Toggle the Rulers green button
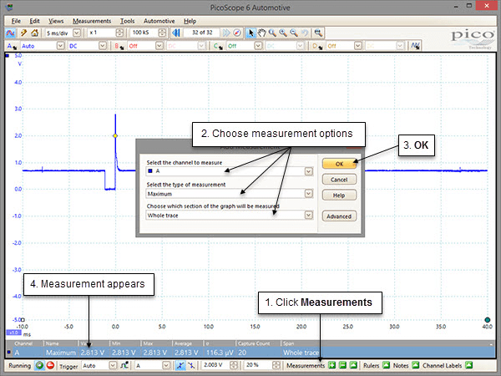The height and width of the screenshot is (376, 501). pos(386,365)
